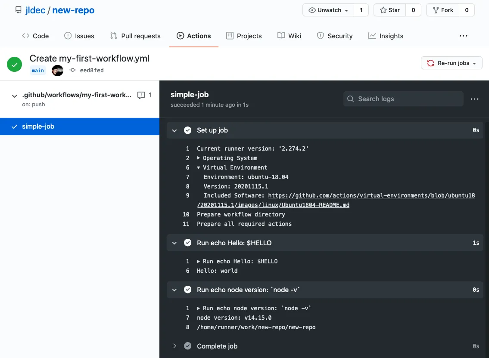Viewport: 489px width, 358px height.
Task: Collapse the Virtual Environment log section
Action: 198,167
